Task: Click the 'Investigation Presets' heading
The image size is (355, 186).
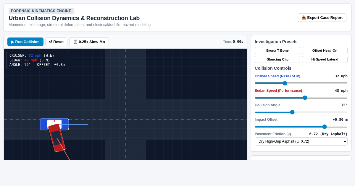Action: tap(276, 42)
